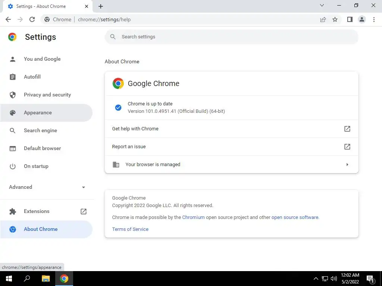Open Extensions page
This screenshot has width=382, height=286.
(x=46, y=212)
